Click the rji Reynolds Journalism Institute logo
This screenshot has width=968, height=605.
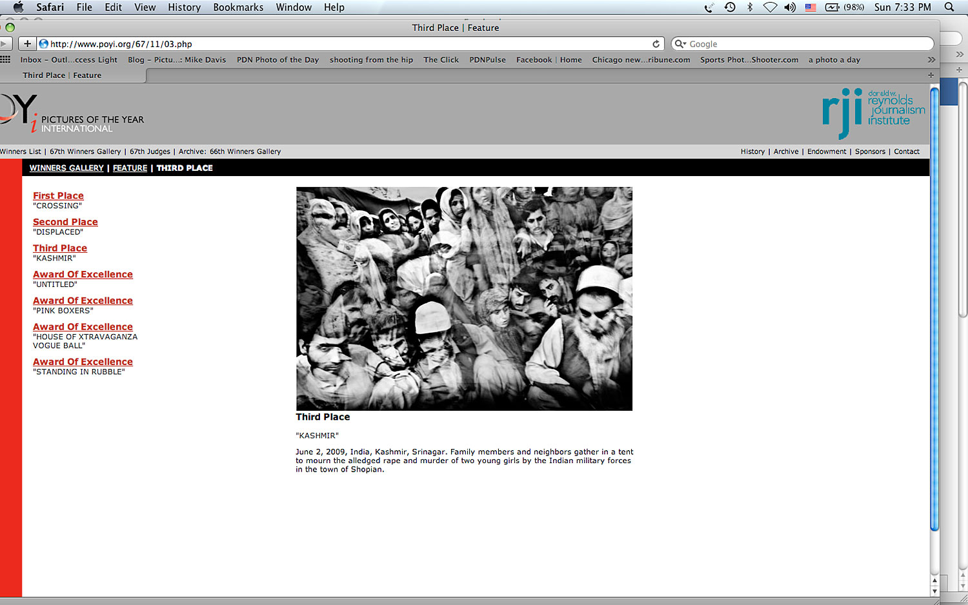[872, 112]
